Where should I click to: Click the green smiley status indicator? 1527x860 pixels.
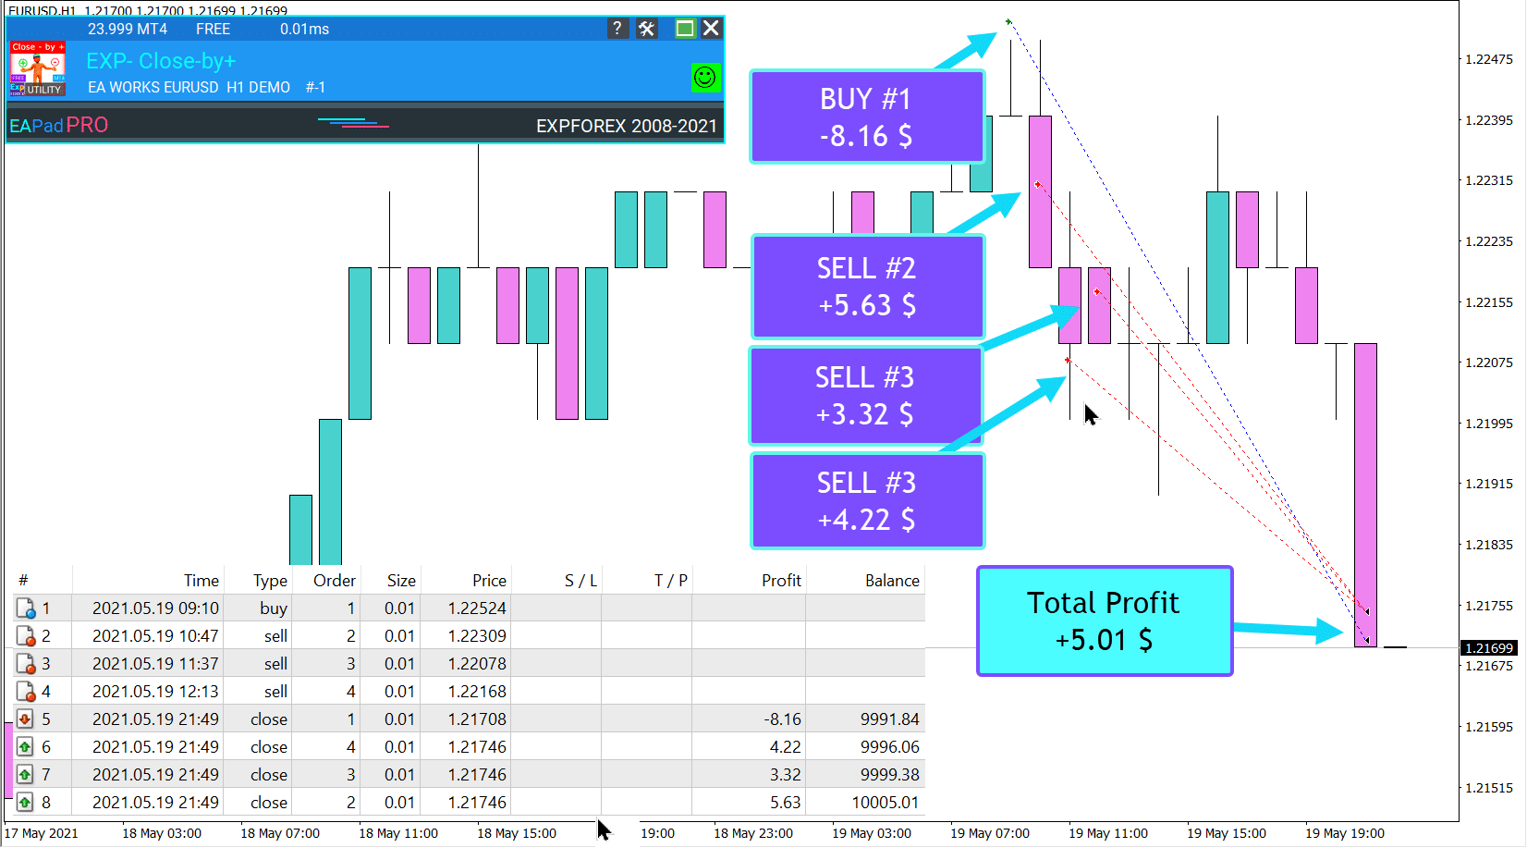point(704,78)
